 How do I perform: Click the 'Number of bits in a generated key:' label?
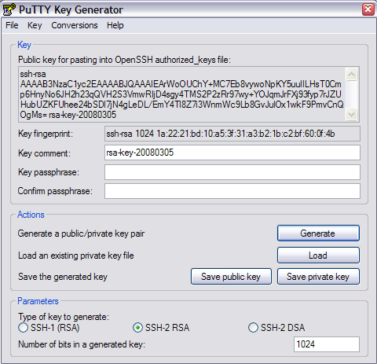tap(82, 344)
